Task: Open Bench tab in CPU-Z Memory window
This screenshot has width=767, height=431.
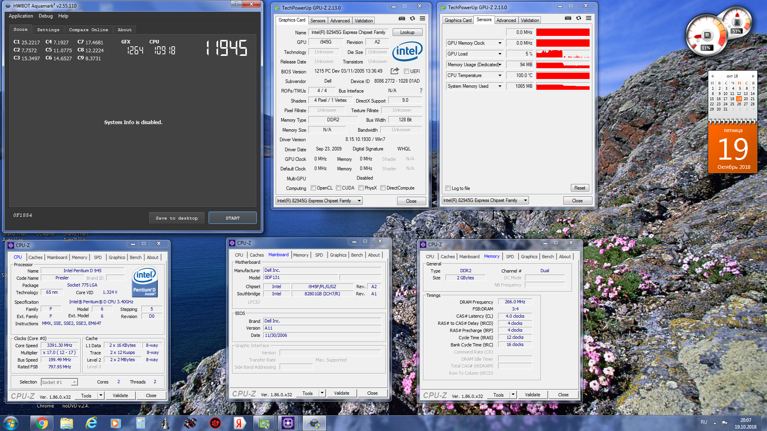Action: (548, 257)
